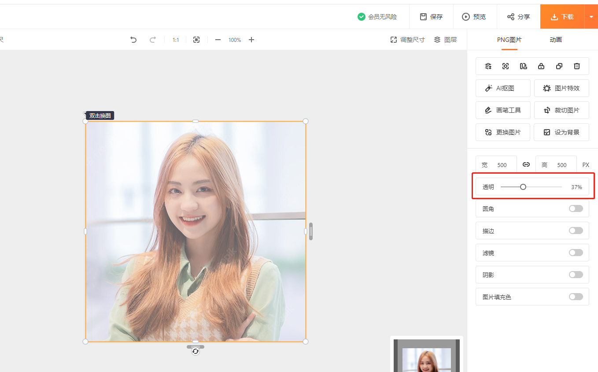Click the rotate handle below the image
Viewport: 598px width, 372px height.
(x=196, y=352)
